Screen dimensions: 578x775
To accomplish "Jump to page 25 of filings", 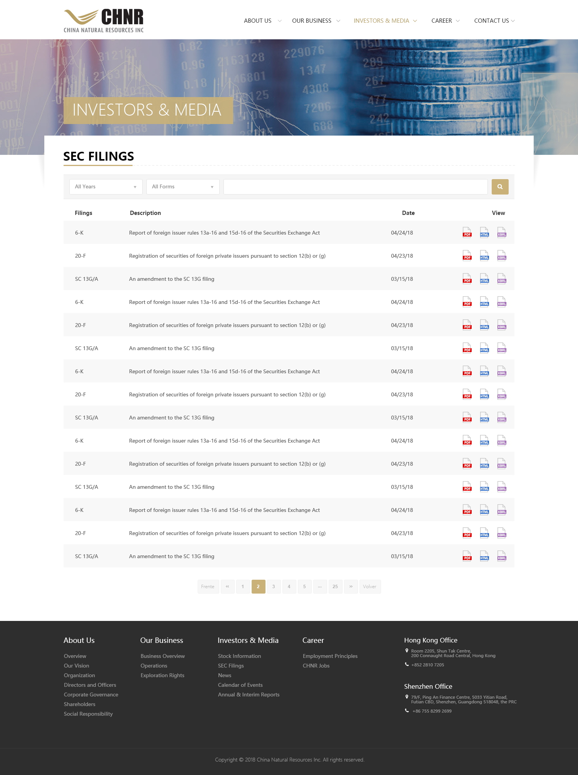I will (335, 587).
